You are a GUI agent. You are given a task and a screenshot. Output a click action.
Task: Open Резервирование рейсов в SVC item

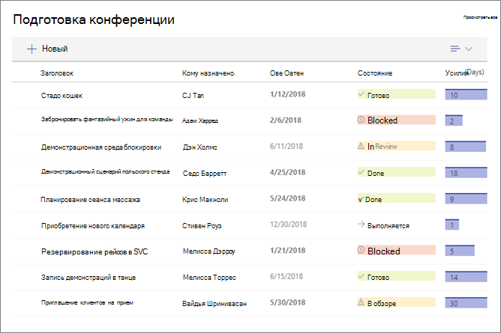pyautogui.click(x=94, y=251)
